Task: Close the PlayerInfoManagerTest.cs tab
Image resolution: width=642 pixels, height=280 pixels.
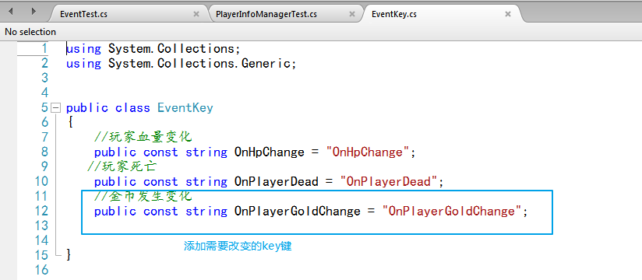Action: [352, 14]
